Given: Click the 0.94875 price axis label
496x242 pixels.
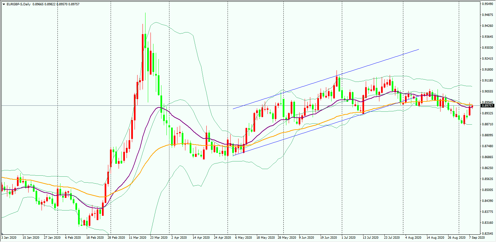Looking at the screenshot, I should 487,15.
